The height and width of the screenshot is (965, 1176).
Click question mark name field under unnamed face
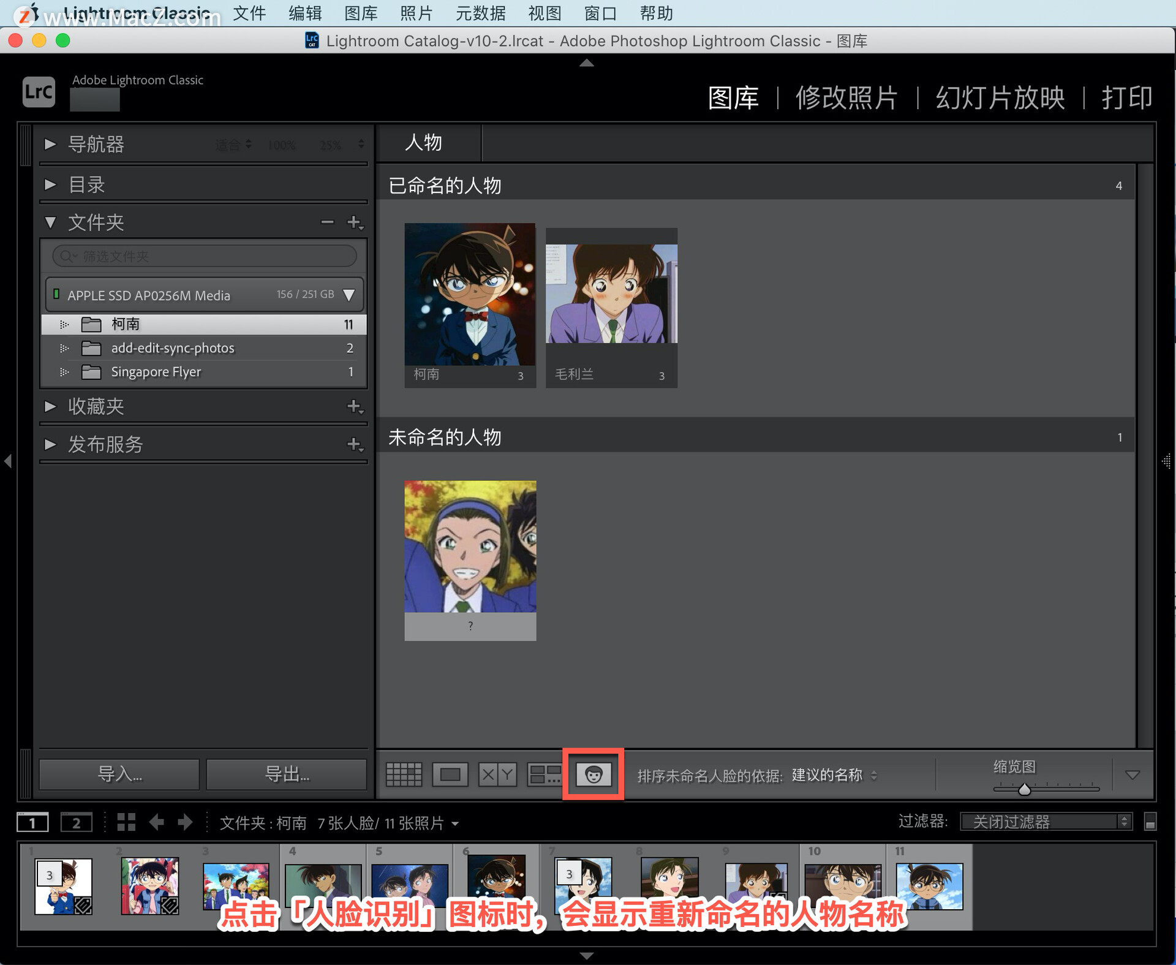(470, 626)
